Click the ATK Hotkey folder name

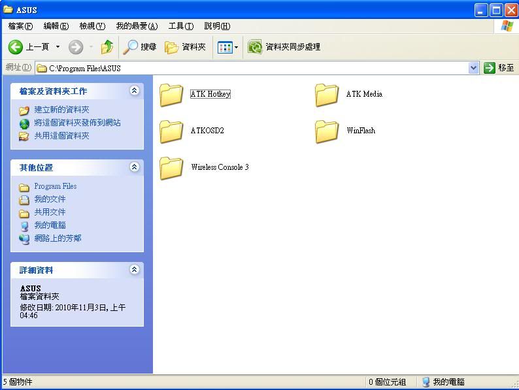coord(210,94)
